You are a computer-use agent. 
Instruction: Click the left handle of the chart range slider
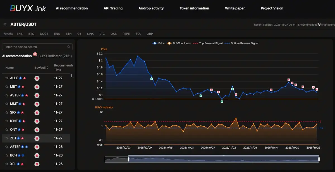[x=128, y=159]
